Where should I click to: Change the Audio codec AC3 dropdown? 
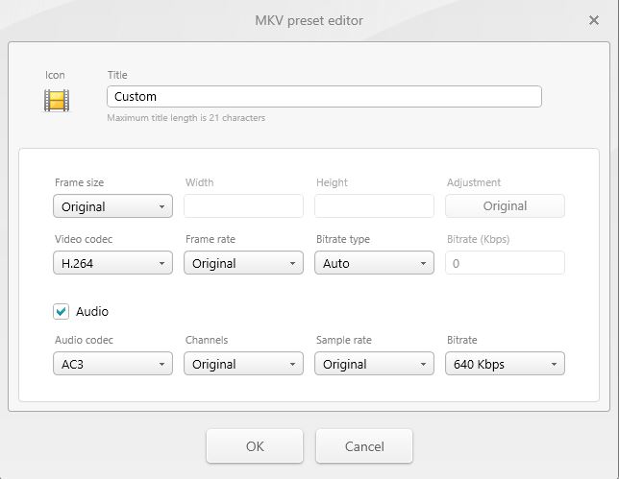112,364
